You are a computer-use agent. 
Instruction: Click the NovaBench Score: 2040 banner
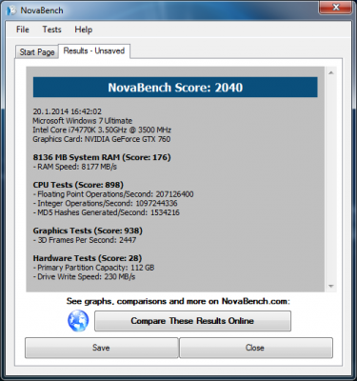click(x=175, y=88)
